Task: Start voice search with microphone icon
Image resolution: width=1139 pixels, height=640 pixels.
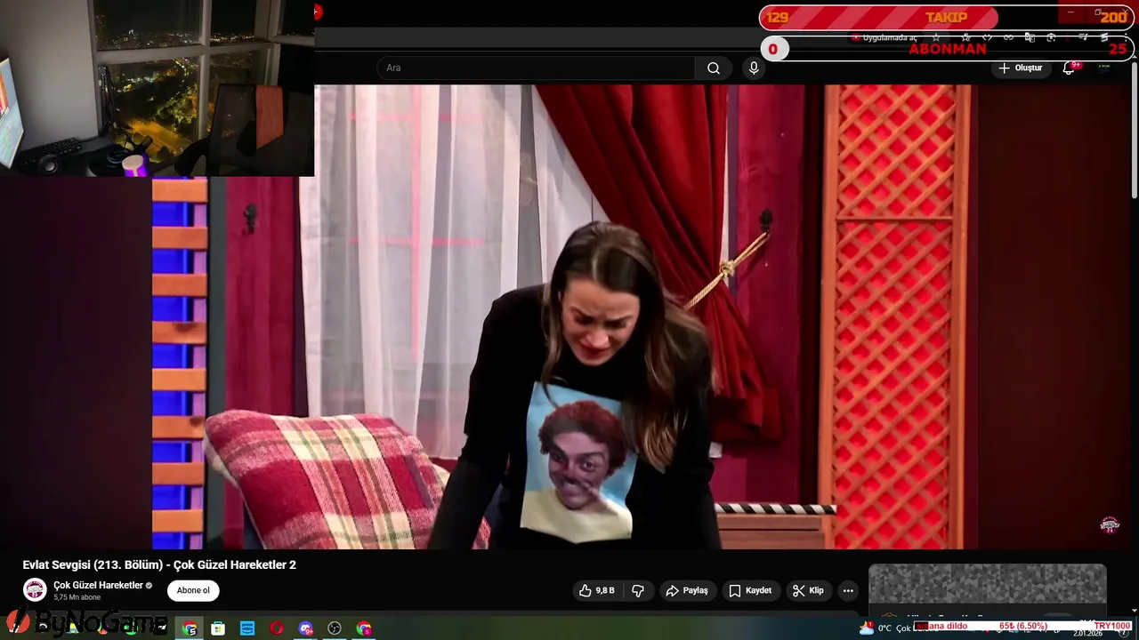Action: click(x=754, y=68)
